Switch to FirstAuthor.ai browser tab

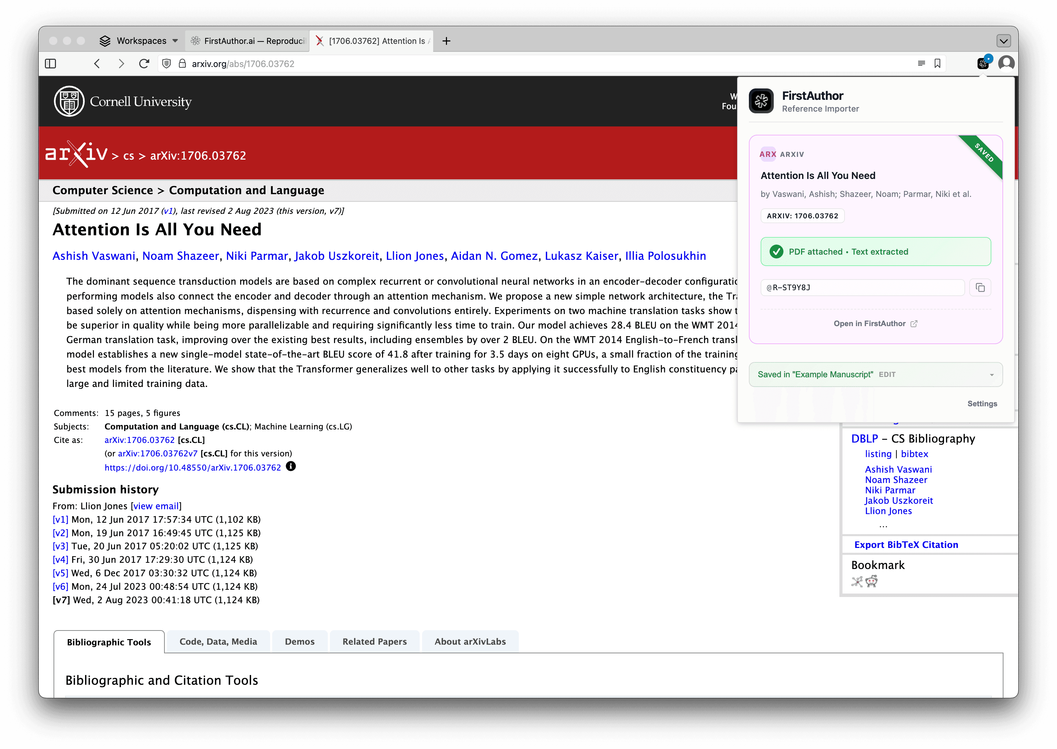[x=248, y=41]
